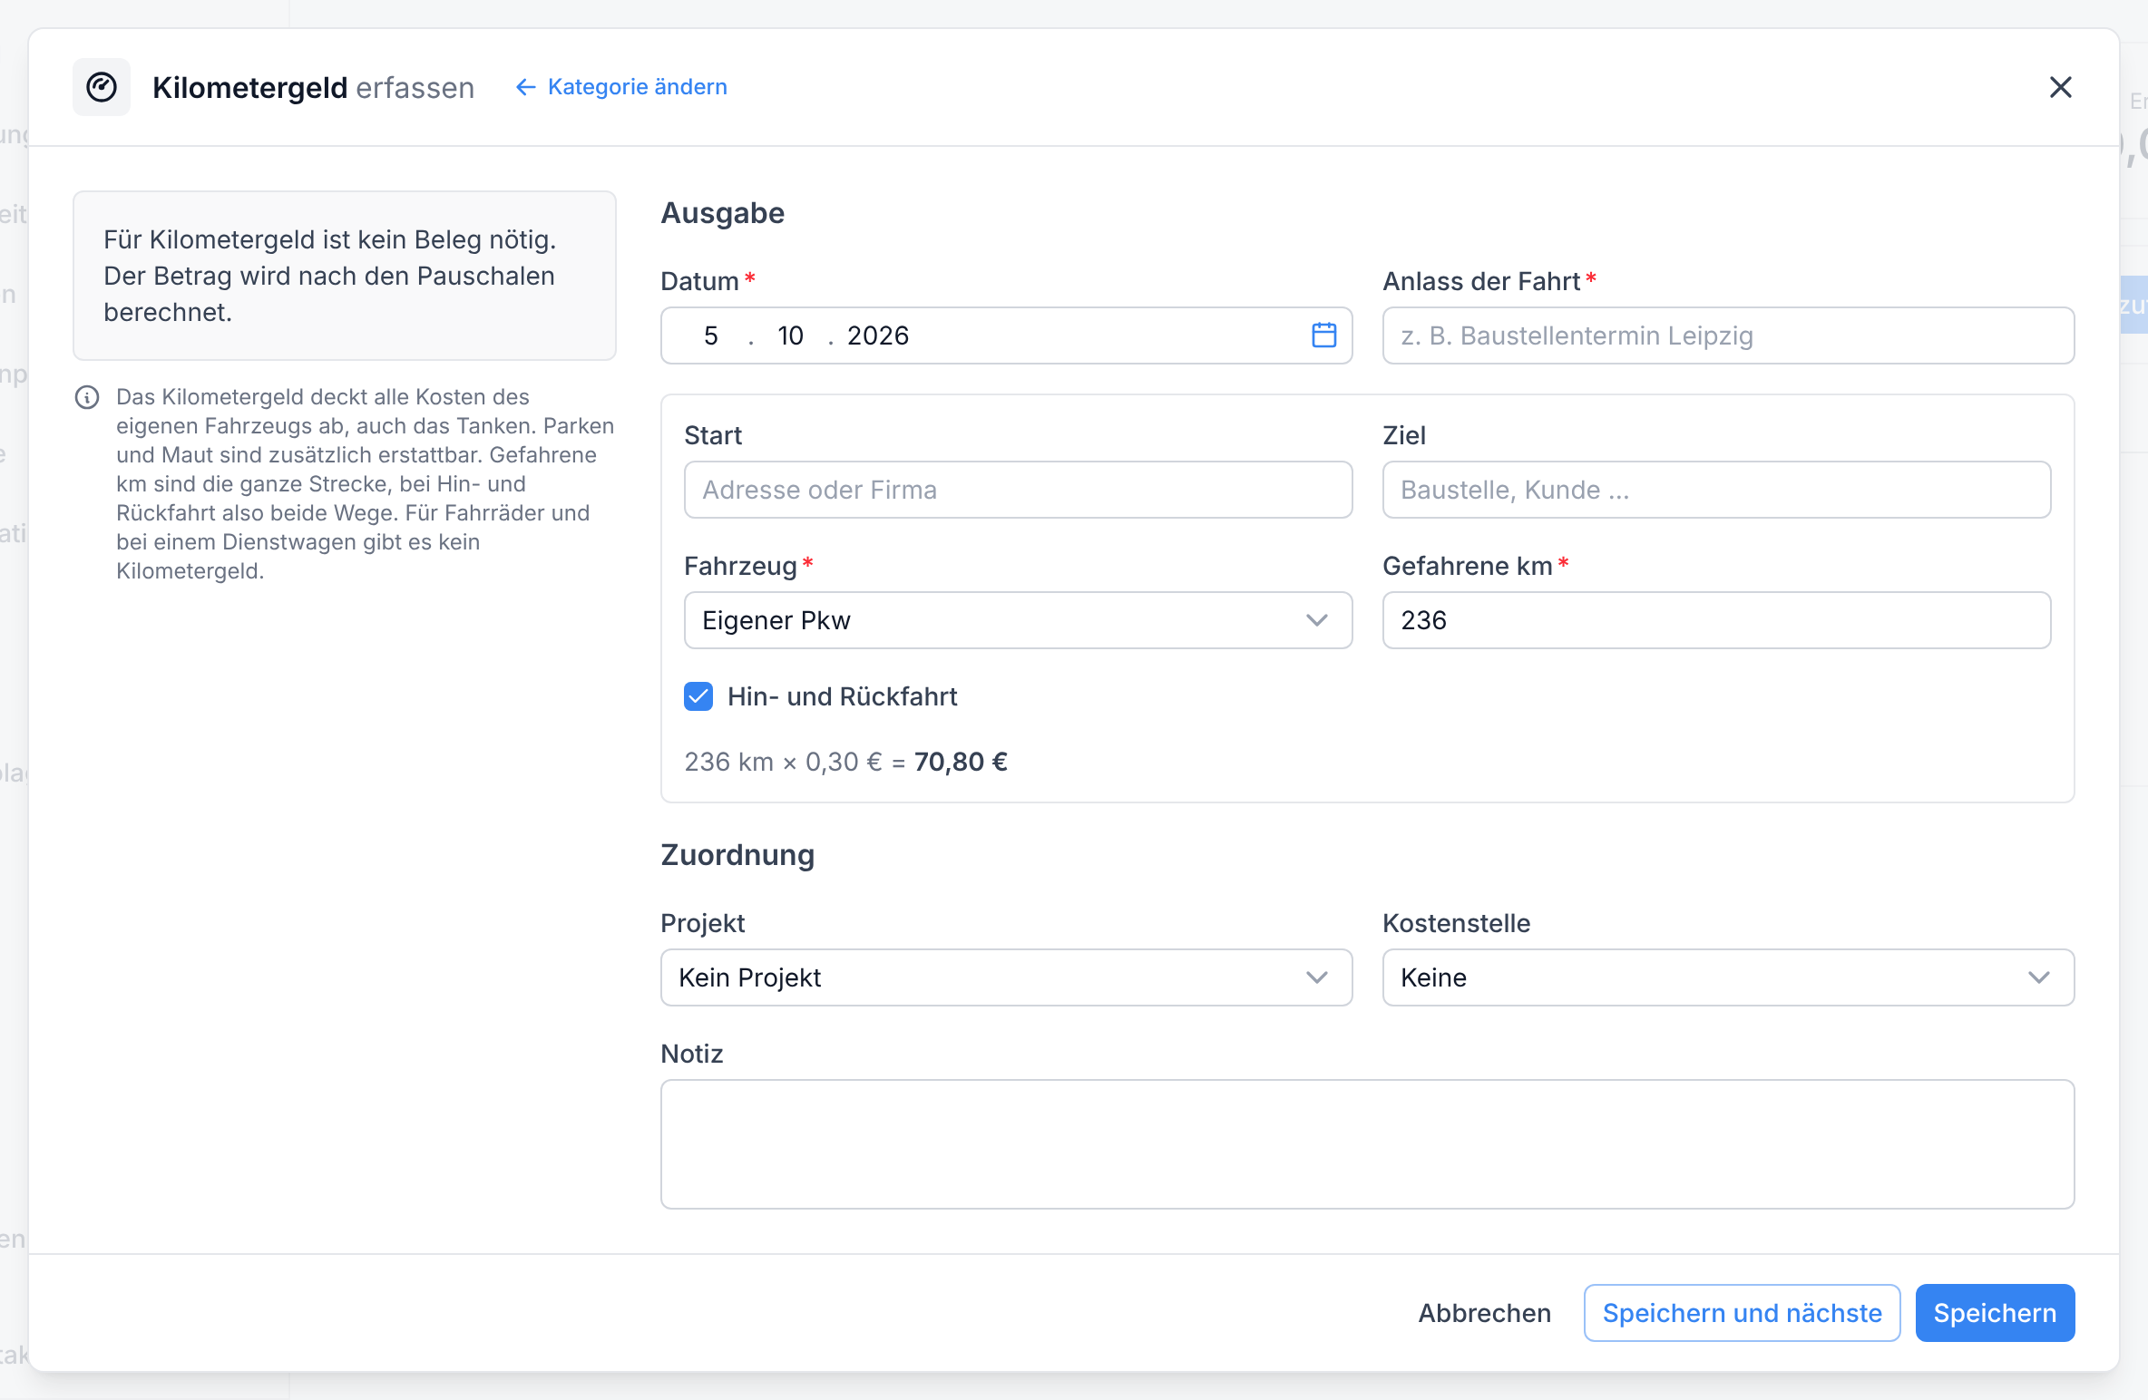Open the Fahrzeug dropdown showing Eigener Pkw
Viewport: 2148px width, 1400px height.
pos(1018,620)
